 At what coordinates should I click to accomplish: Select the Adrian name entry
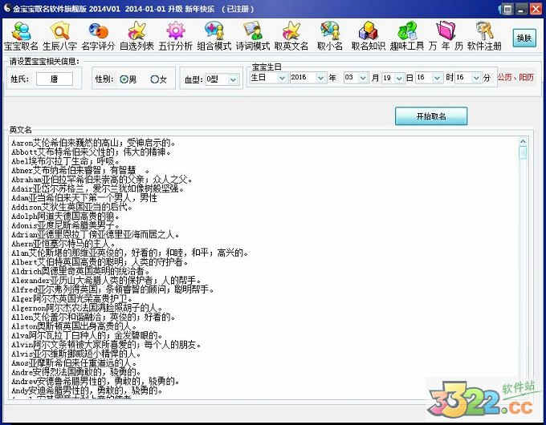pyautogui.click(x=95, y=234)
